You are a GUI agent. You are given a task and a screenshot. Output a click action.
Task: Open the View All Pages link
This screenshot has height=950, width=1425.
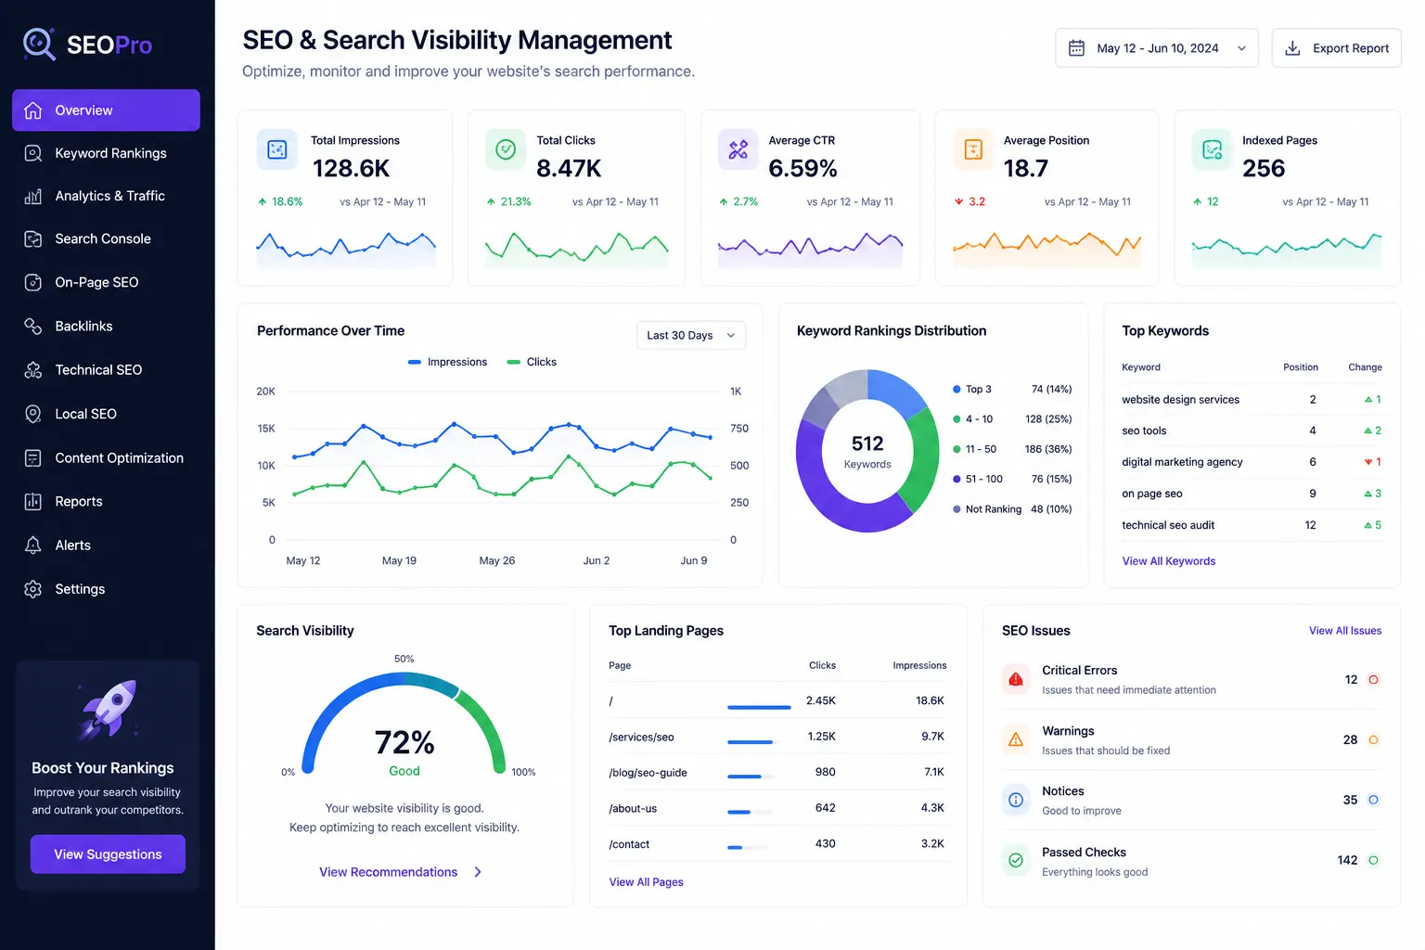click(x=646, y=882)
